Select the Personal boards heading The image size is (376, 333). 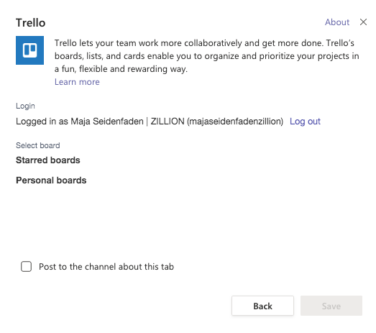click(51, 181)
